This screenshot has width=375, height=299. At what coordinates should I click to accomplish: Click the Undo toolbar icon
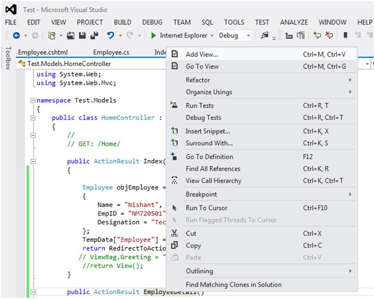click(110, 36)
